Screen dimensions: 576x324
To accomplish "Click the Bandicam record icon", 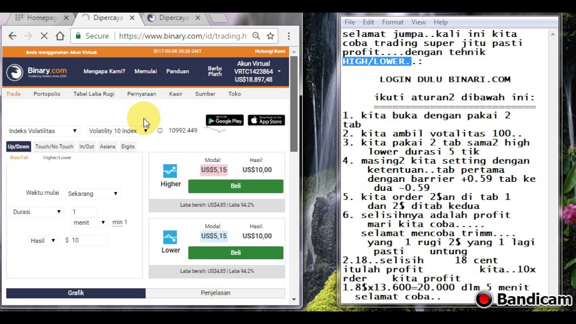I will 484,299.
